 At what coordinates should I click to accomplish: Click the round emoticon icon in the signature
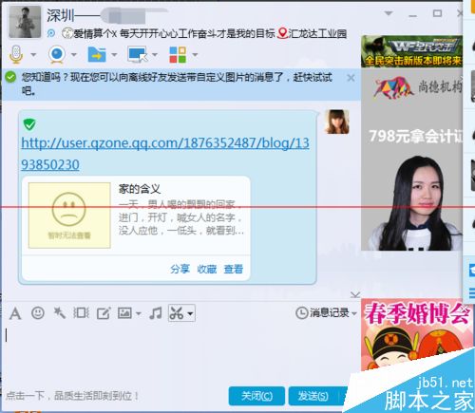[x=66, y=33]
